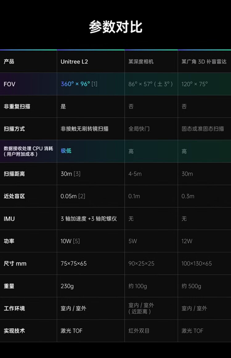Click the 非重复扫描 row label
Image resolution: width=231 pixels, height=358 pixels.
click(x=17, y=106)
